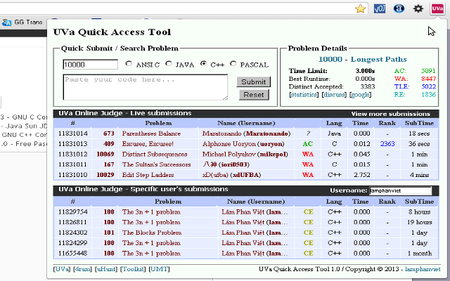Click the rank 2363 link
Screen dimensions: 450x281
click(387, 143)
